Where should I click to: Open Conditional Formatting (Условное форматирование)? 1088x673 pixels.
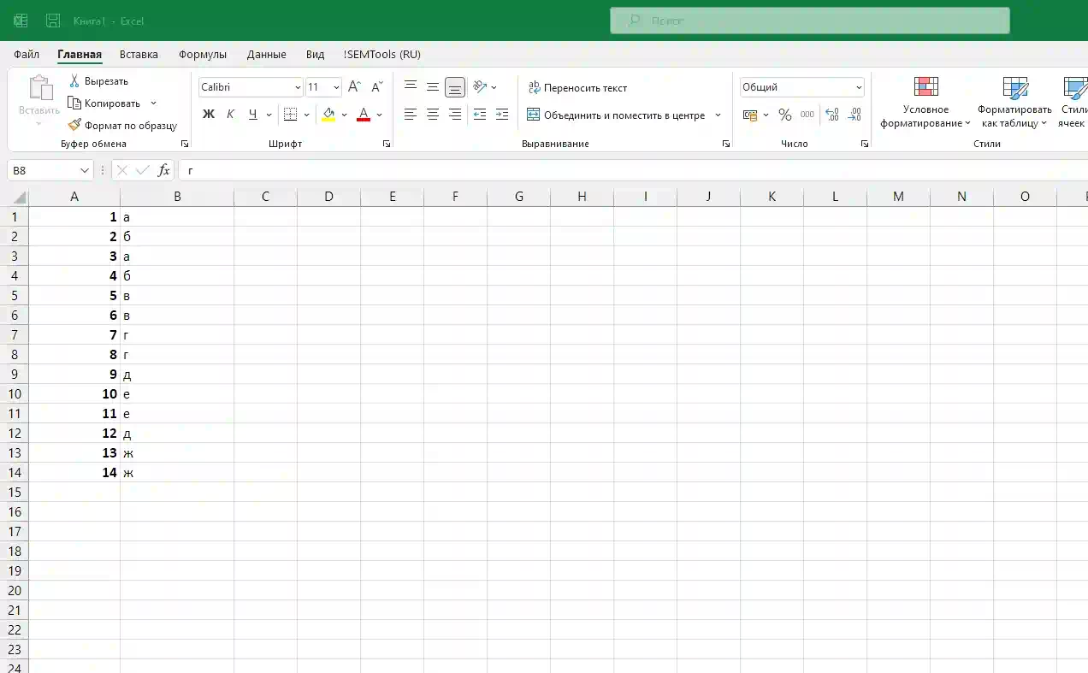pos(925,103)
